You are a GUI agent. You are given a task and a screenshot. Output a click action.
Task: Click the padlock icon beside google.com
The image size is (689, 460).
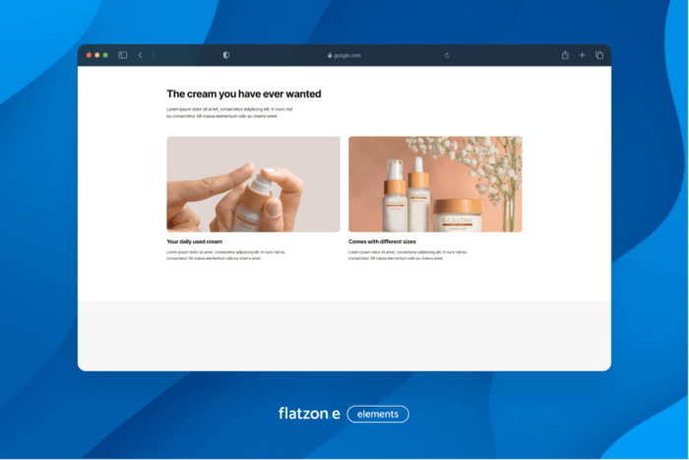tap(329, 56)
